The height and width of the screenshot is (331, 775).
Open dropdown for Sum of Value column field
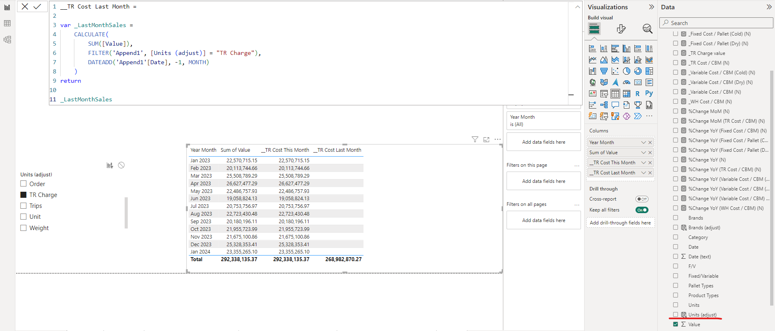pyautogui.click(x=644, y=153)
